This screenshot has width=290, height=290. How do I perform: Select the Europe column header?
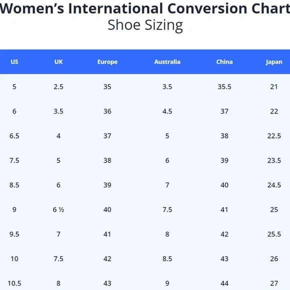point(107,62)
